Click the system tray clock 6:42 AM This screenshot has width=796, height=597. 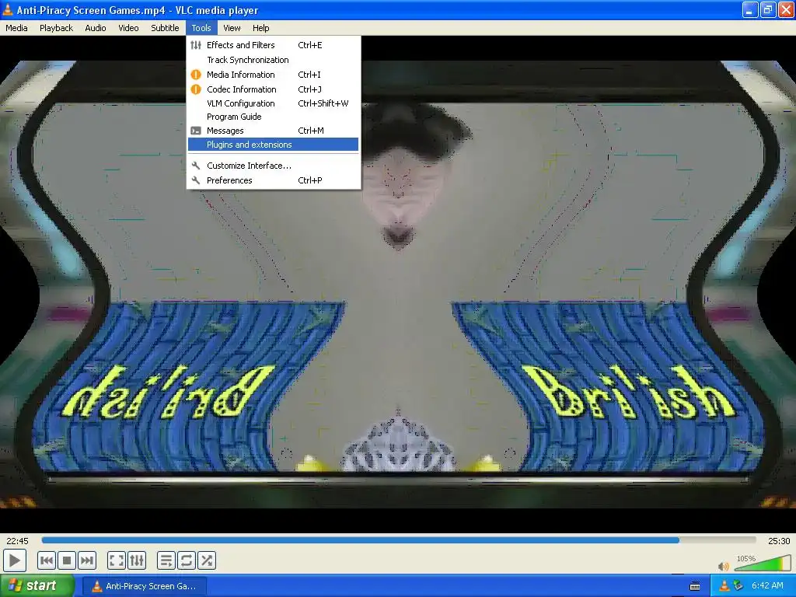click(x=767, y=586)
